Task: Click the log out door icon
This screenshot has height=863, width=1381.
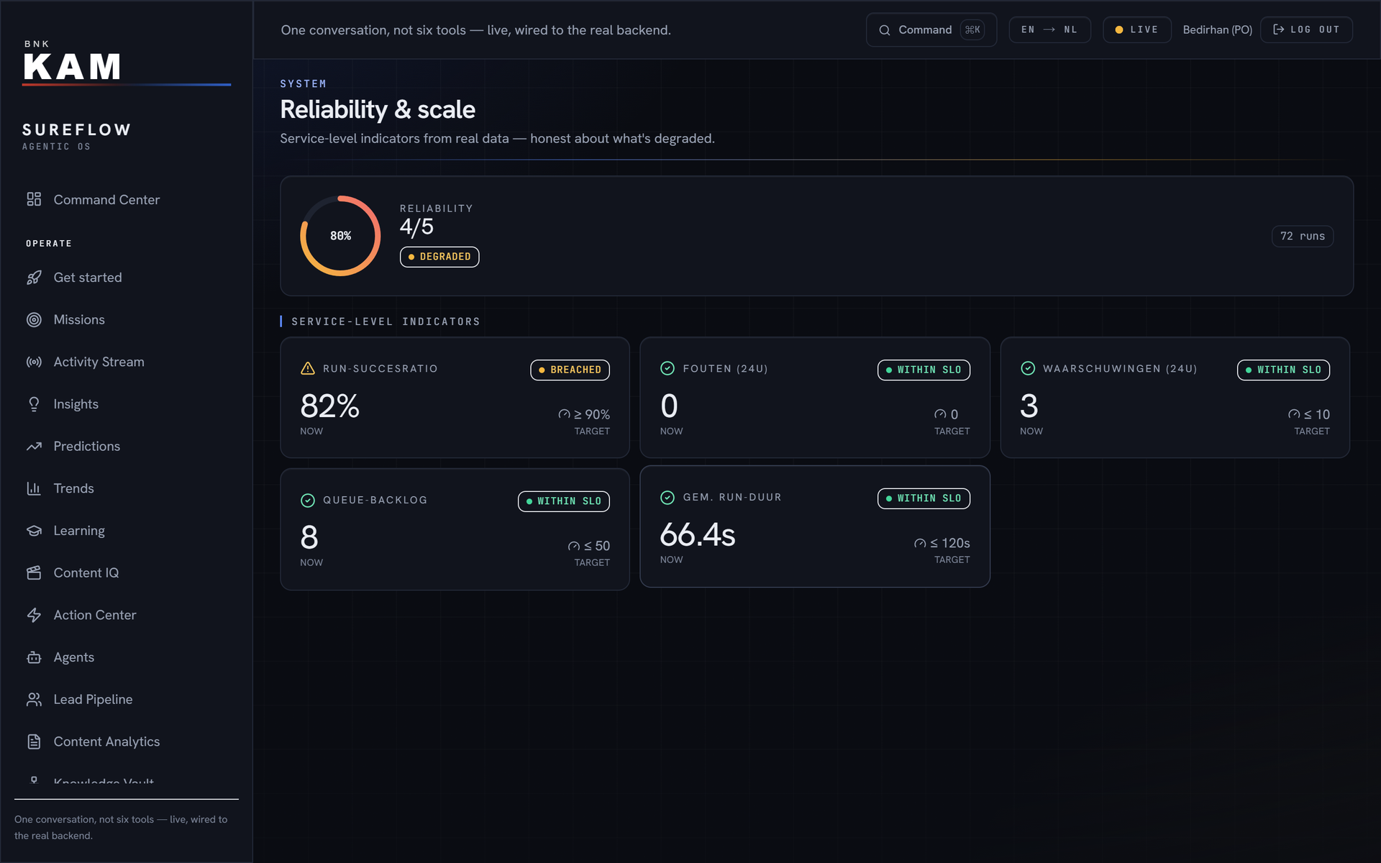Action: pos(1278,29)
